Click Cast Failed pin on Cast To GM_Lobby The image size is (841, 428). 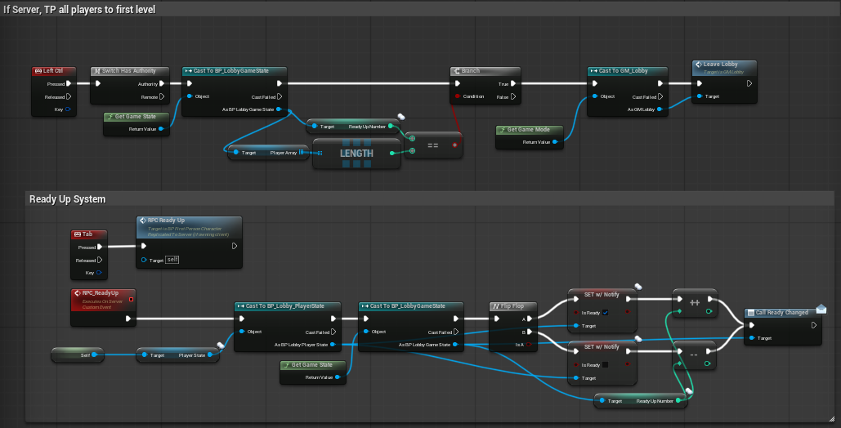[x=660, y=97]
